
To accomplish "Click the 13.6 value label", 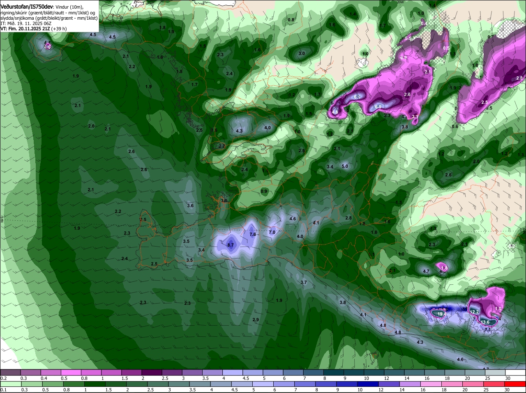I will point(485,322).
